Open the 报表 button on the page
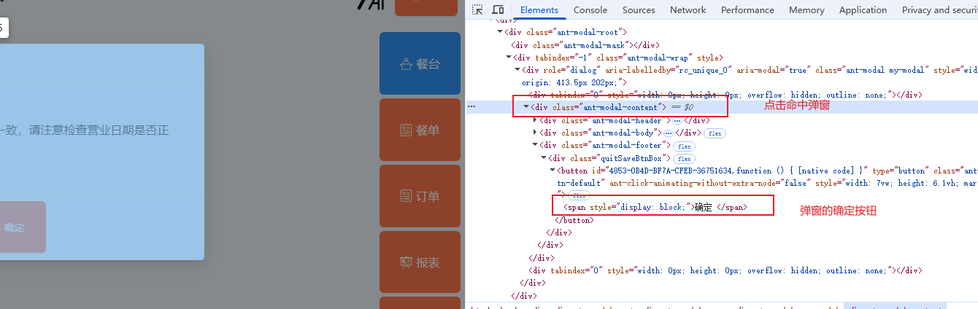The width and height of the screenshot is (978, 309). click(x=420, y=262)
